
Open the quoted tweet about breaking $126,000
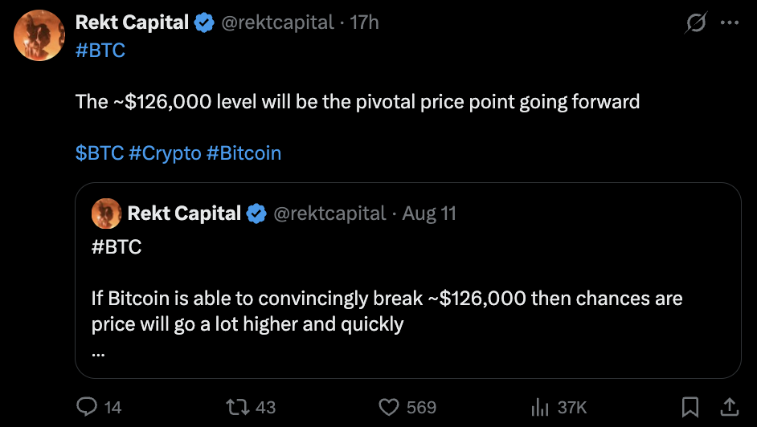point(408,280)
